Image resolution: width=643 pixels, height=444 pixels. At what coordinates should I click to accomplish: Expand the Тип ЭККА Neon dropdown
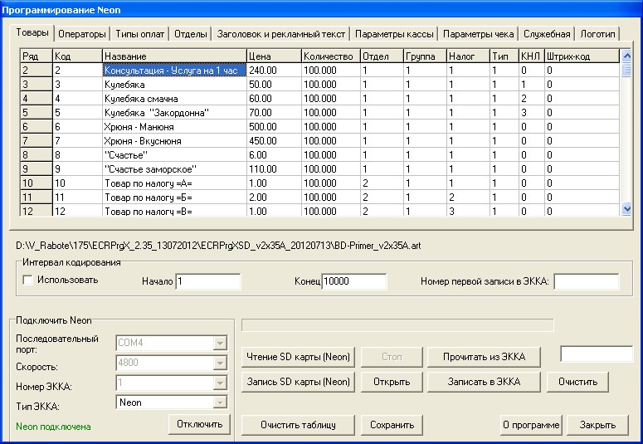tap(220, 403)
